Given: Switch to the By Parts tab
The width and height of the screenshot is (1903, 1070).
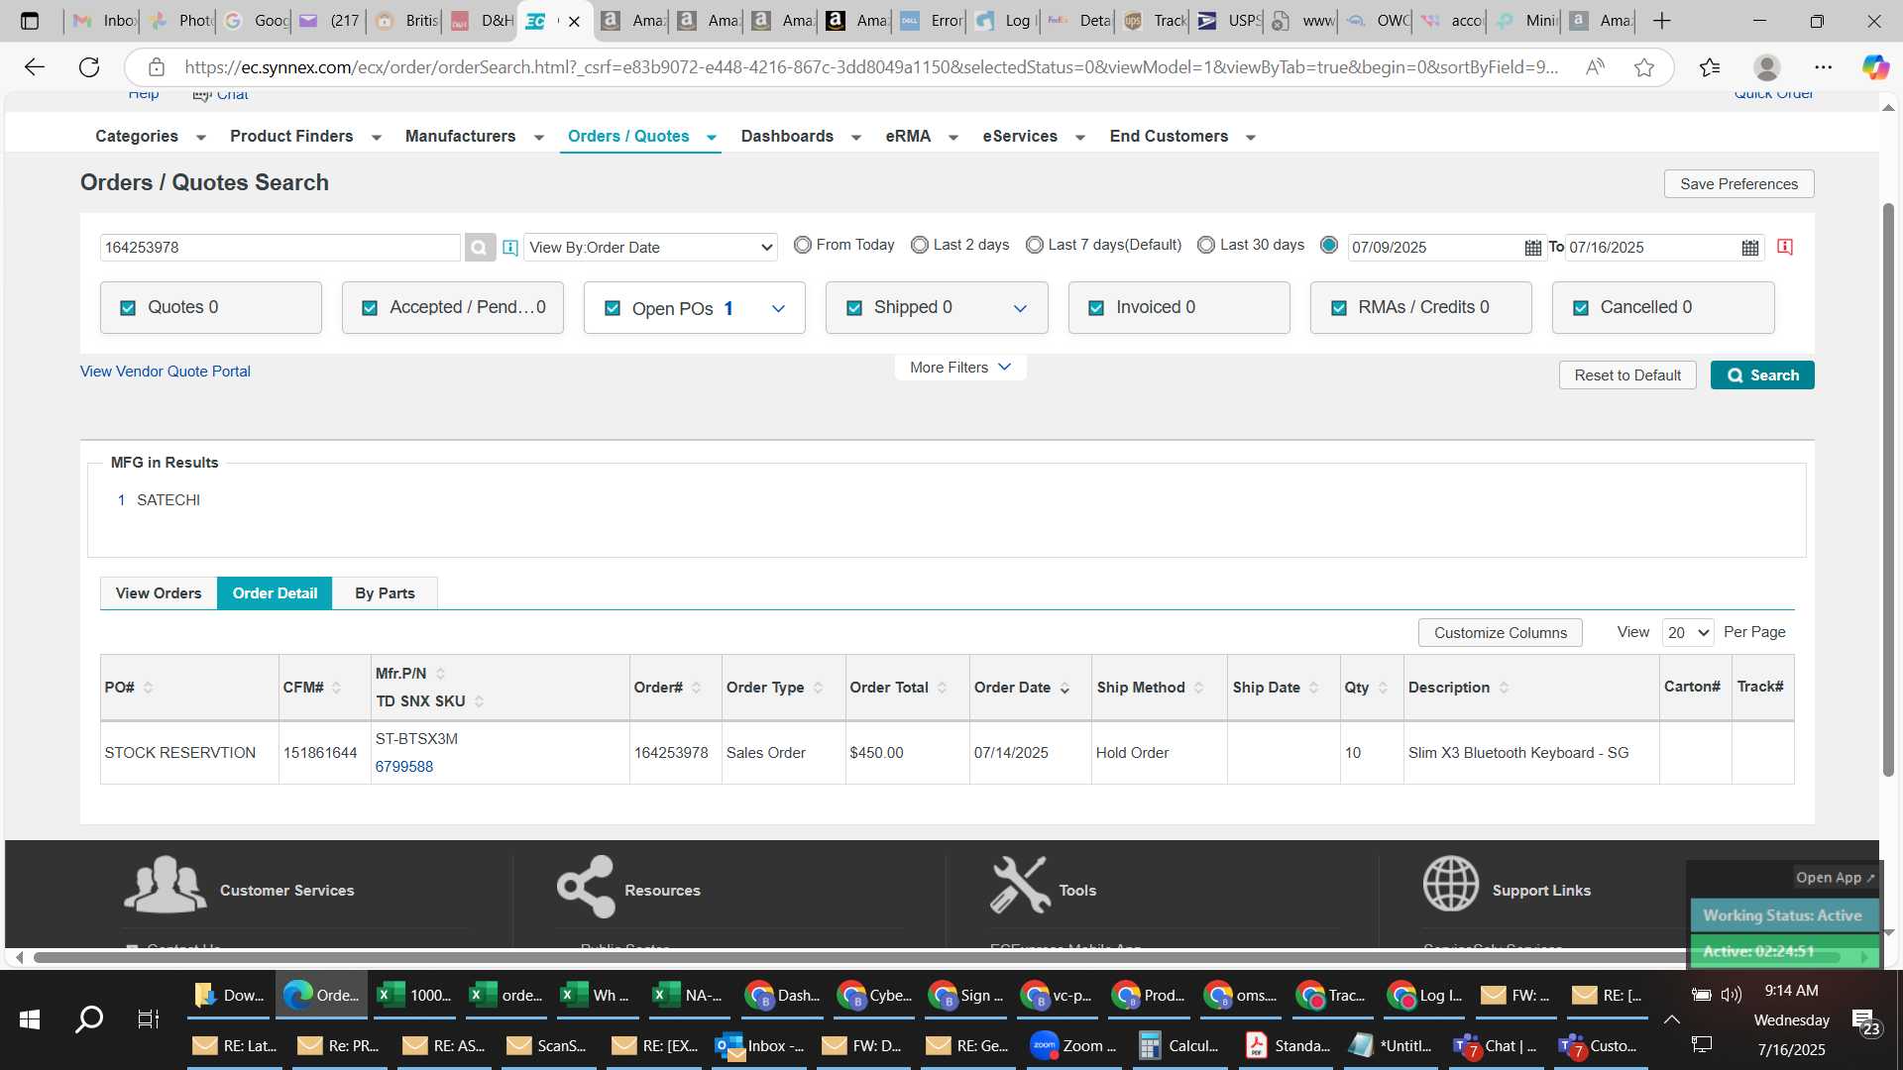Looking at the screenshot, I should (385, 593).
